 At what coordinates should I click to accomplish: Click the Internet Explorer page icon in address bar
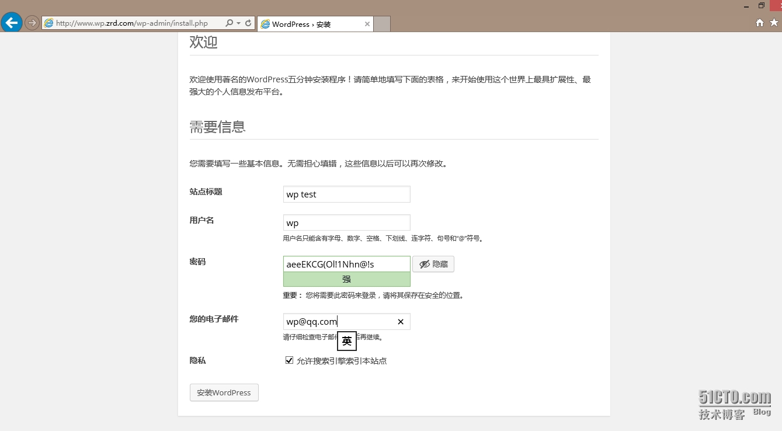[48, 23]
